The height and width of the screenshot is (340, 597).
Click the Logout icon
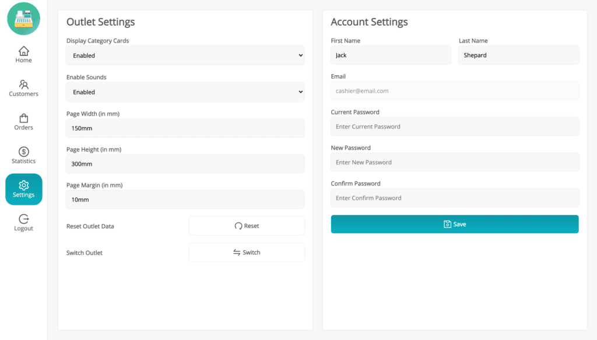click(x=23, y=222)
